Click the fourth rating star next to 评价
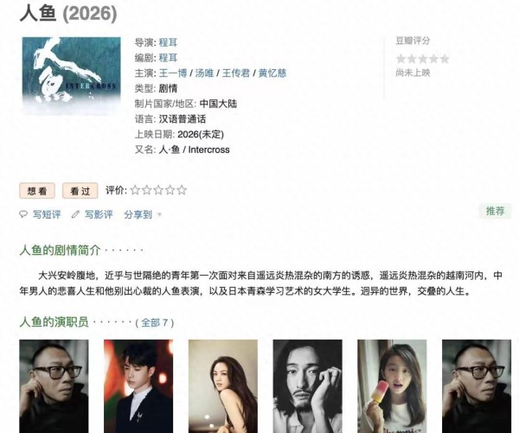This screenshot has height=433, width=519. click(x=170, y=190)
